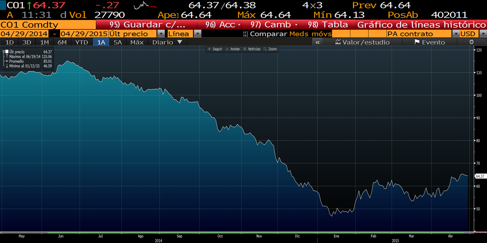Click the 64.37 last price axis marker
The height and width of the screenshot is (243, 487).
tap(480, 176)
